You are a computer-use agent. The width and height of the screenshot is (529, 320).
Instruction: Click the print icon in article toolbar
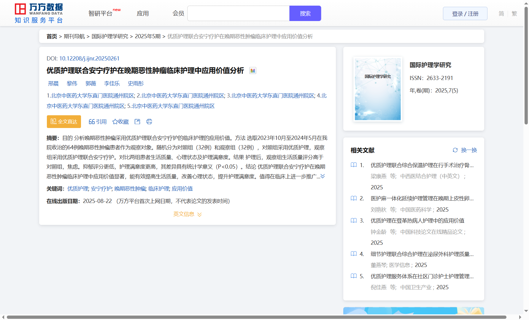coord(149,121)
